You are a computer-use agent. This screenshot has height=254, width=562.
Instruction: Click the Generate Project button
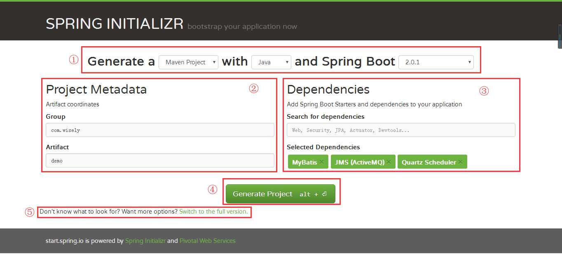coord(281,194)
